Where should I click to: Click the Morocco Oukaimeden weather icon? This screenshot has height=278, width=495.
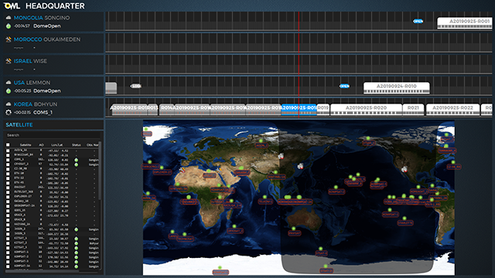(x=9, y=39)
